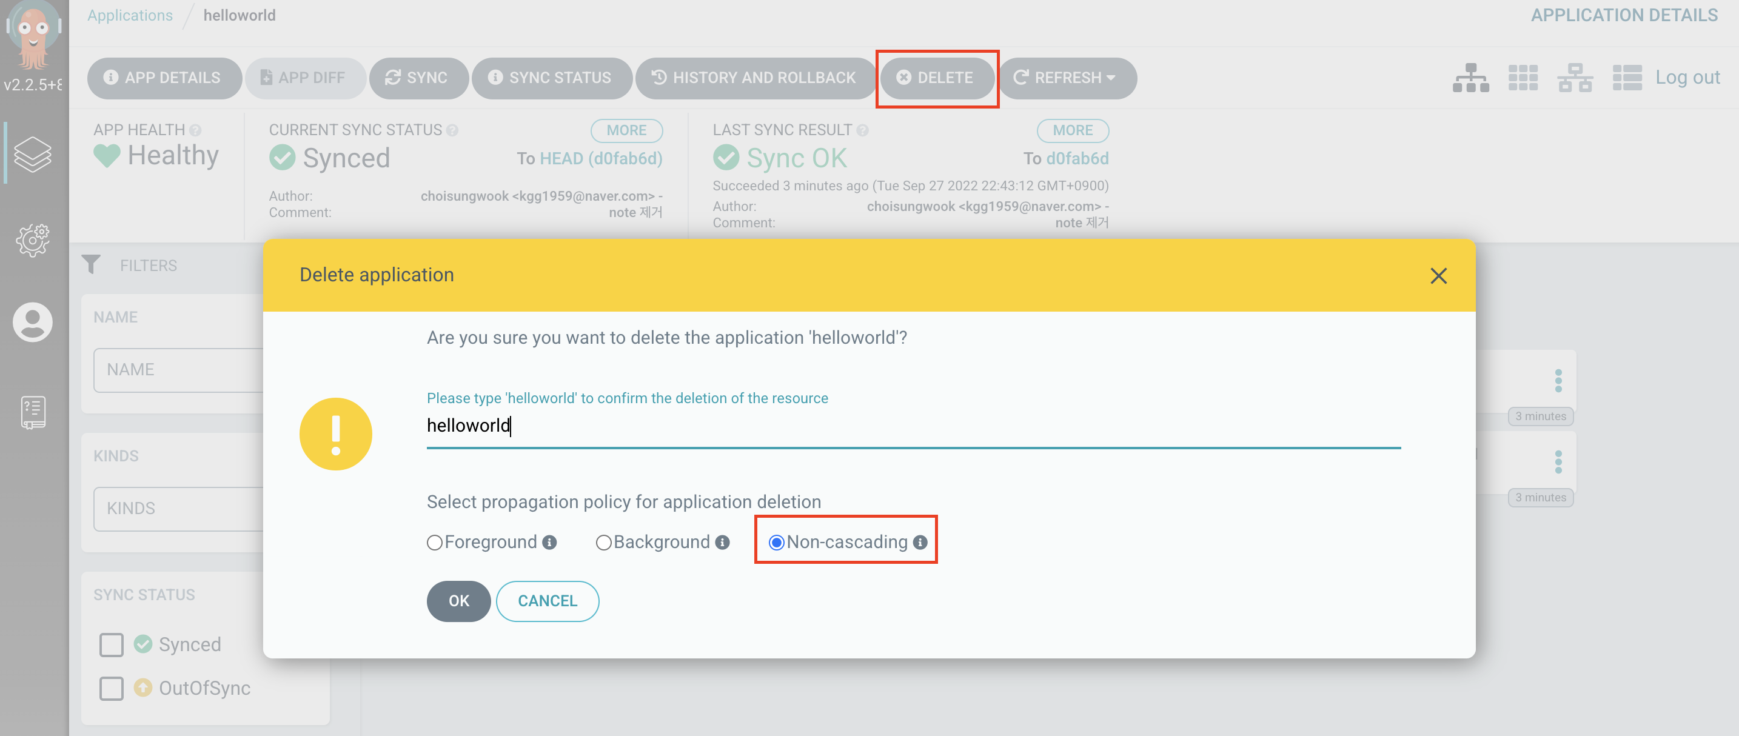Switch to the tree view layout icon
Screen dimensions: 1739x736
click(x=1470, y=78)
